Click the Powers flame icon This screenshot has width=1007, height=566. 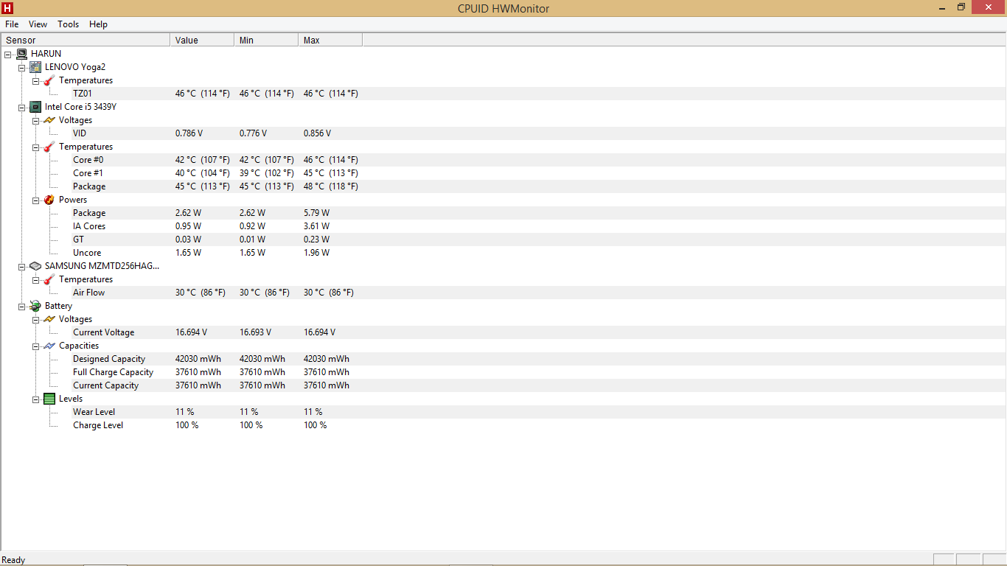pos(49,200)
